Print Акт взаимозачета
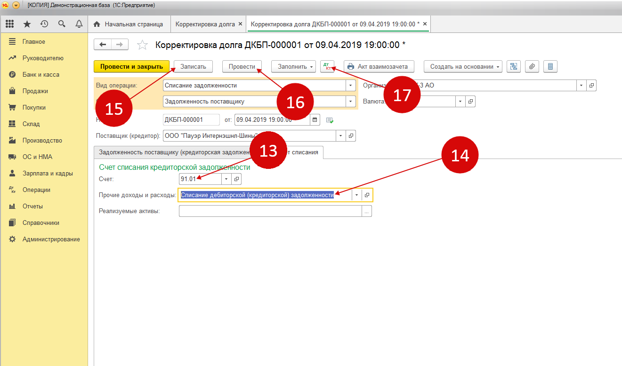 pyautogui.click(x=379, y=67)
